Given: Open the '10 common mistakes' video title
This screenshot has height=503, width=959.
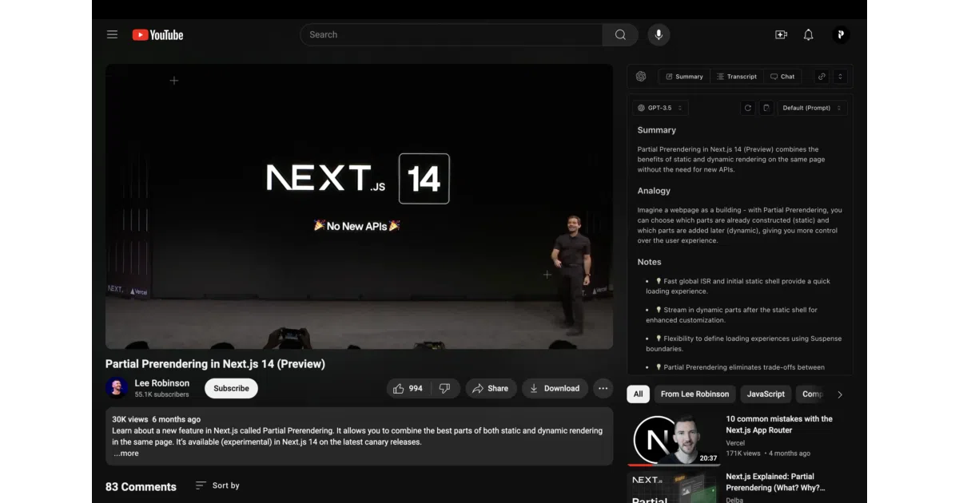Looking at the screenshot, I should tap(779, 424).
